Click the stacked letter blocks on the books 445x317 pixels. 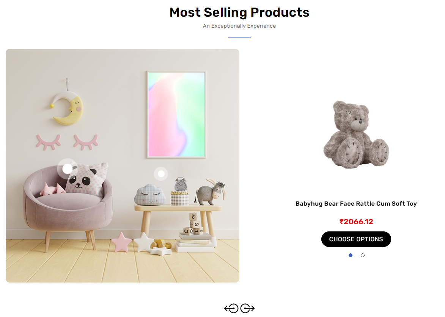194,224
